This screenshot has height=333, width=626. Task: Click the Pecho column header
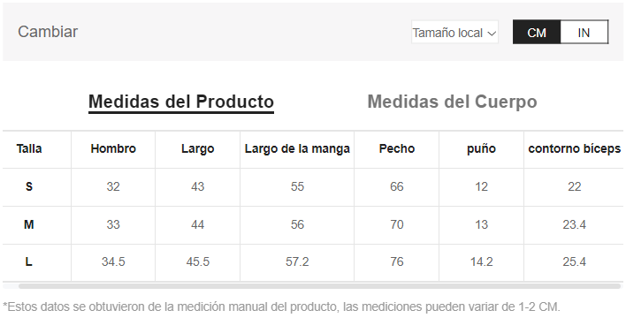tap(397, 148)
